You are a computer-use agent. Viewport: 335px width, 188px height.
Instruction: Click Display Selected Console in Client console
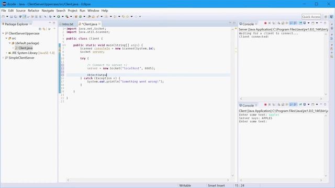304,104
